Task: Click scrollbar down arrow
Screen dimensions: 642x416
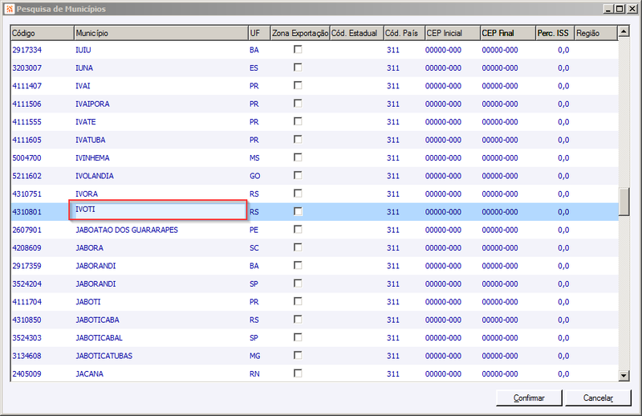Action: click(624, 375)
